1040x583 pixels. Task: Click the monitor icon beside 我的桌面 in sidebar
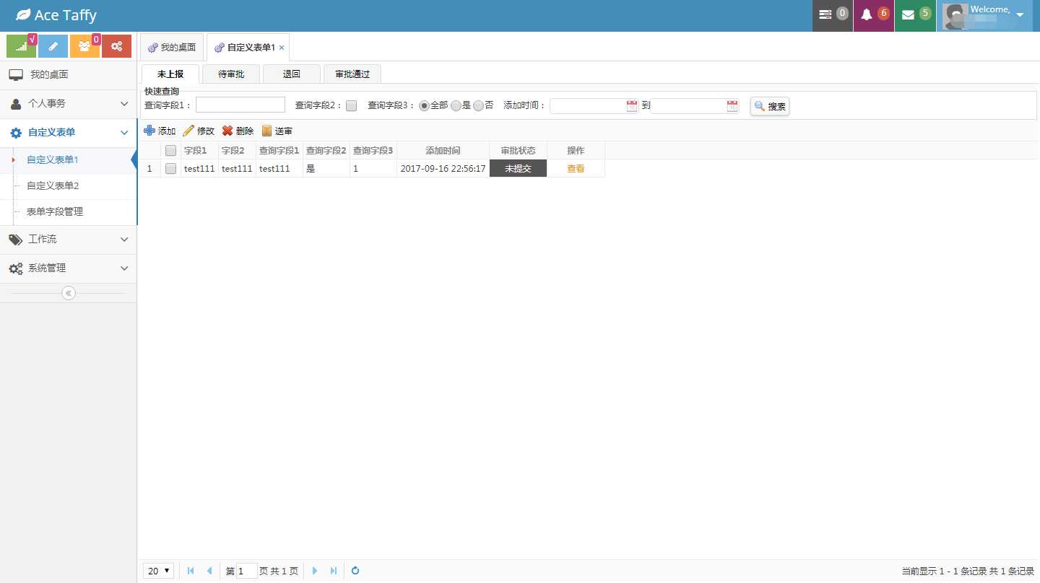tap(16, 75)
